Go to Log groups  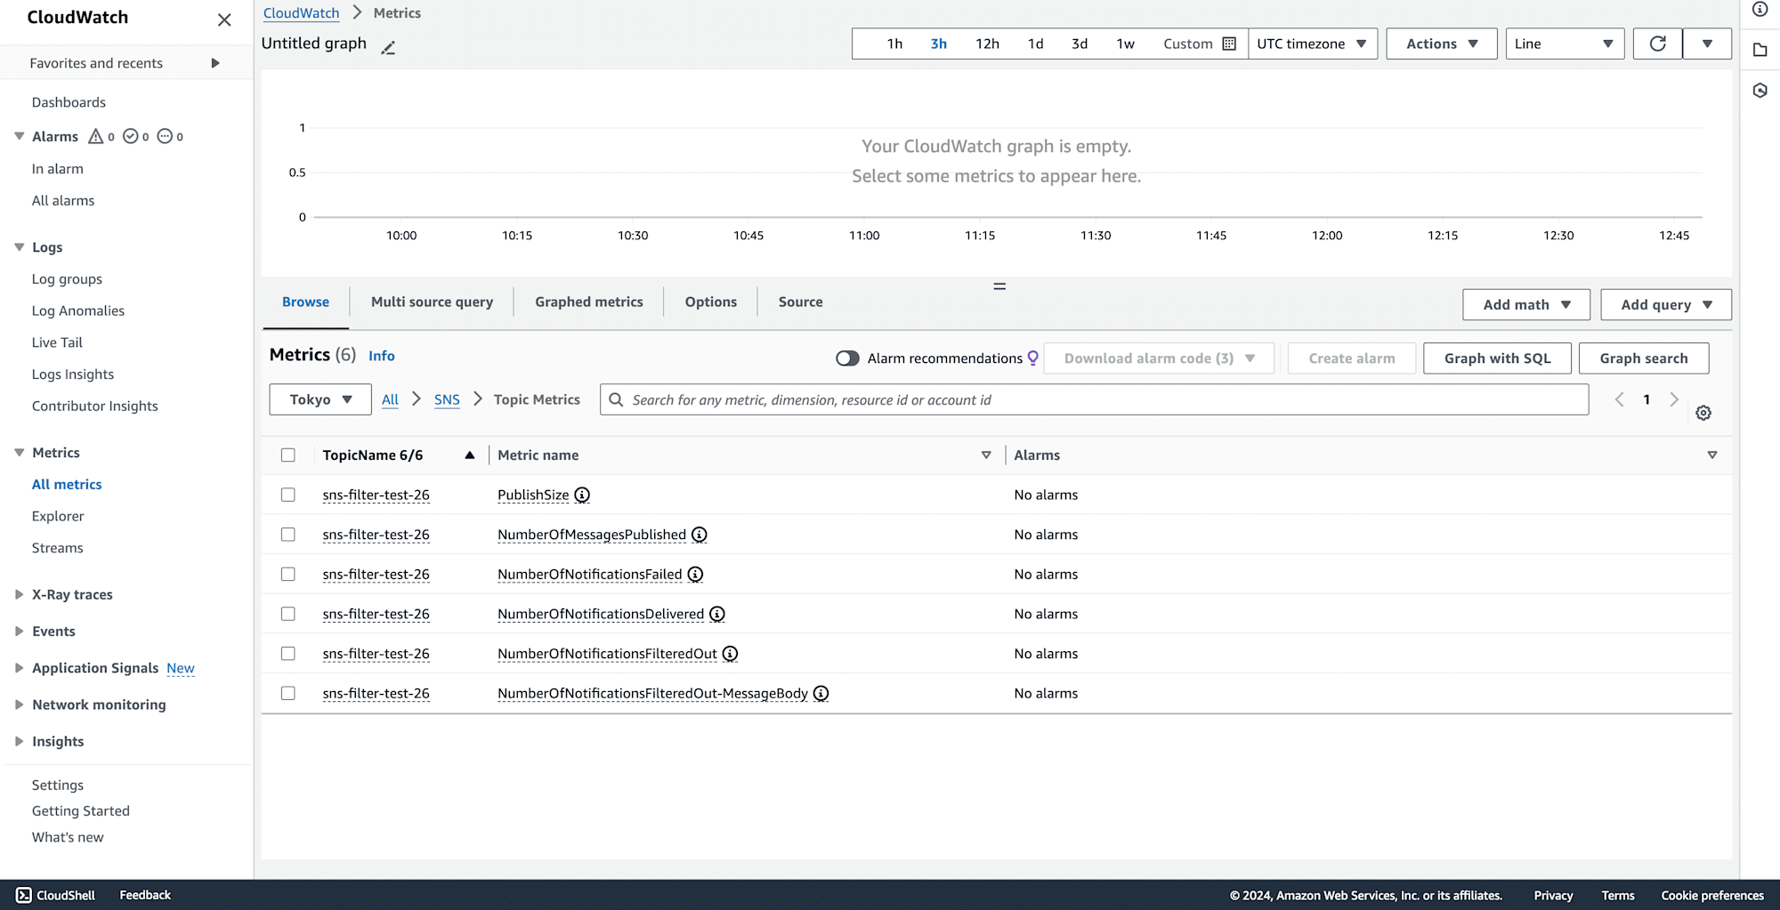pyautogui.click(x=67, y=278)
